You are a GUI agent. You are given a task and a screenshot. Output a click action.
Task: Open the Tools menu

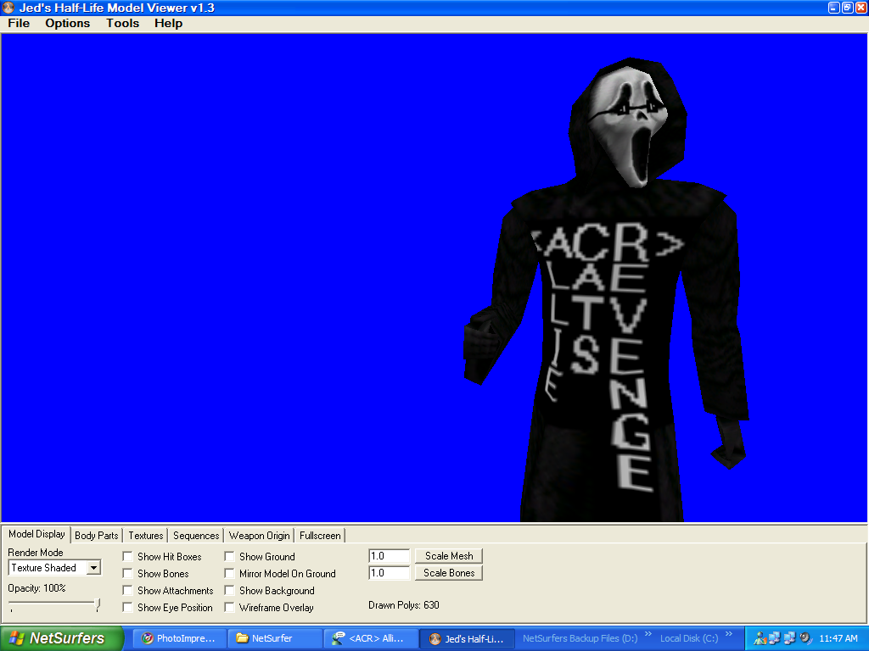click(x=122, y=23)
